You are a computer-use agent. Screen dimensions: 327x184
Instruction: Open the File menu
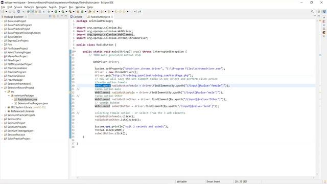click(3, 7)
